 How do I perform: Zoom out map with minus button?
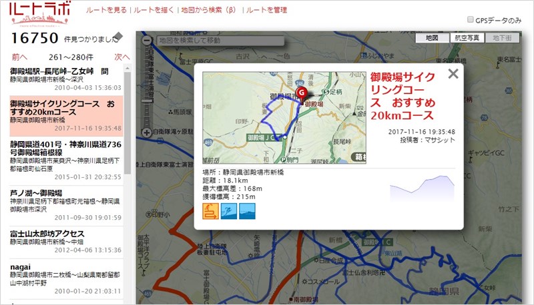tap(147, 41)
